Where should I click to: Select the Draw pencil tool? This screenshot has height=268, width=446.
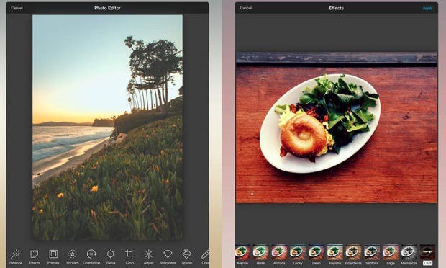(205, 256)
